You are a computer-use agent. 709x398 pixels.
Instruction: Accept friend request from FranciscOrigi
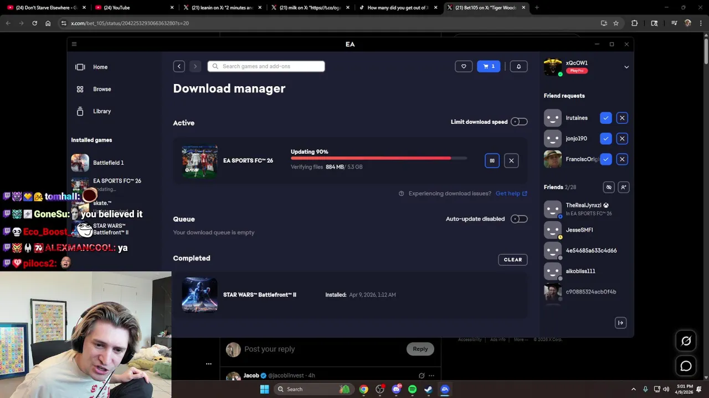606,159
